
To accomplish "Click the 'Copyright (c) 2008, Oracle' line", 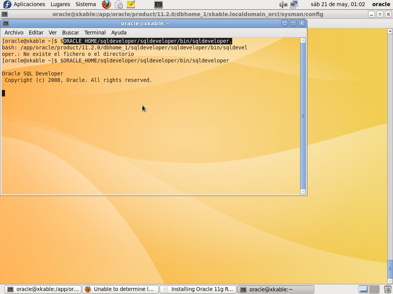I will point(78,80).
